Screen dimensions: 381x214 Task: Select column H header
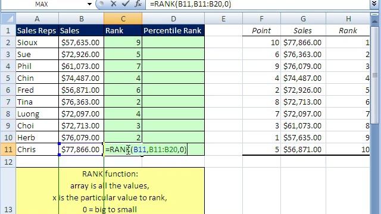tap(348, 18)
